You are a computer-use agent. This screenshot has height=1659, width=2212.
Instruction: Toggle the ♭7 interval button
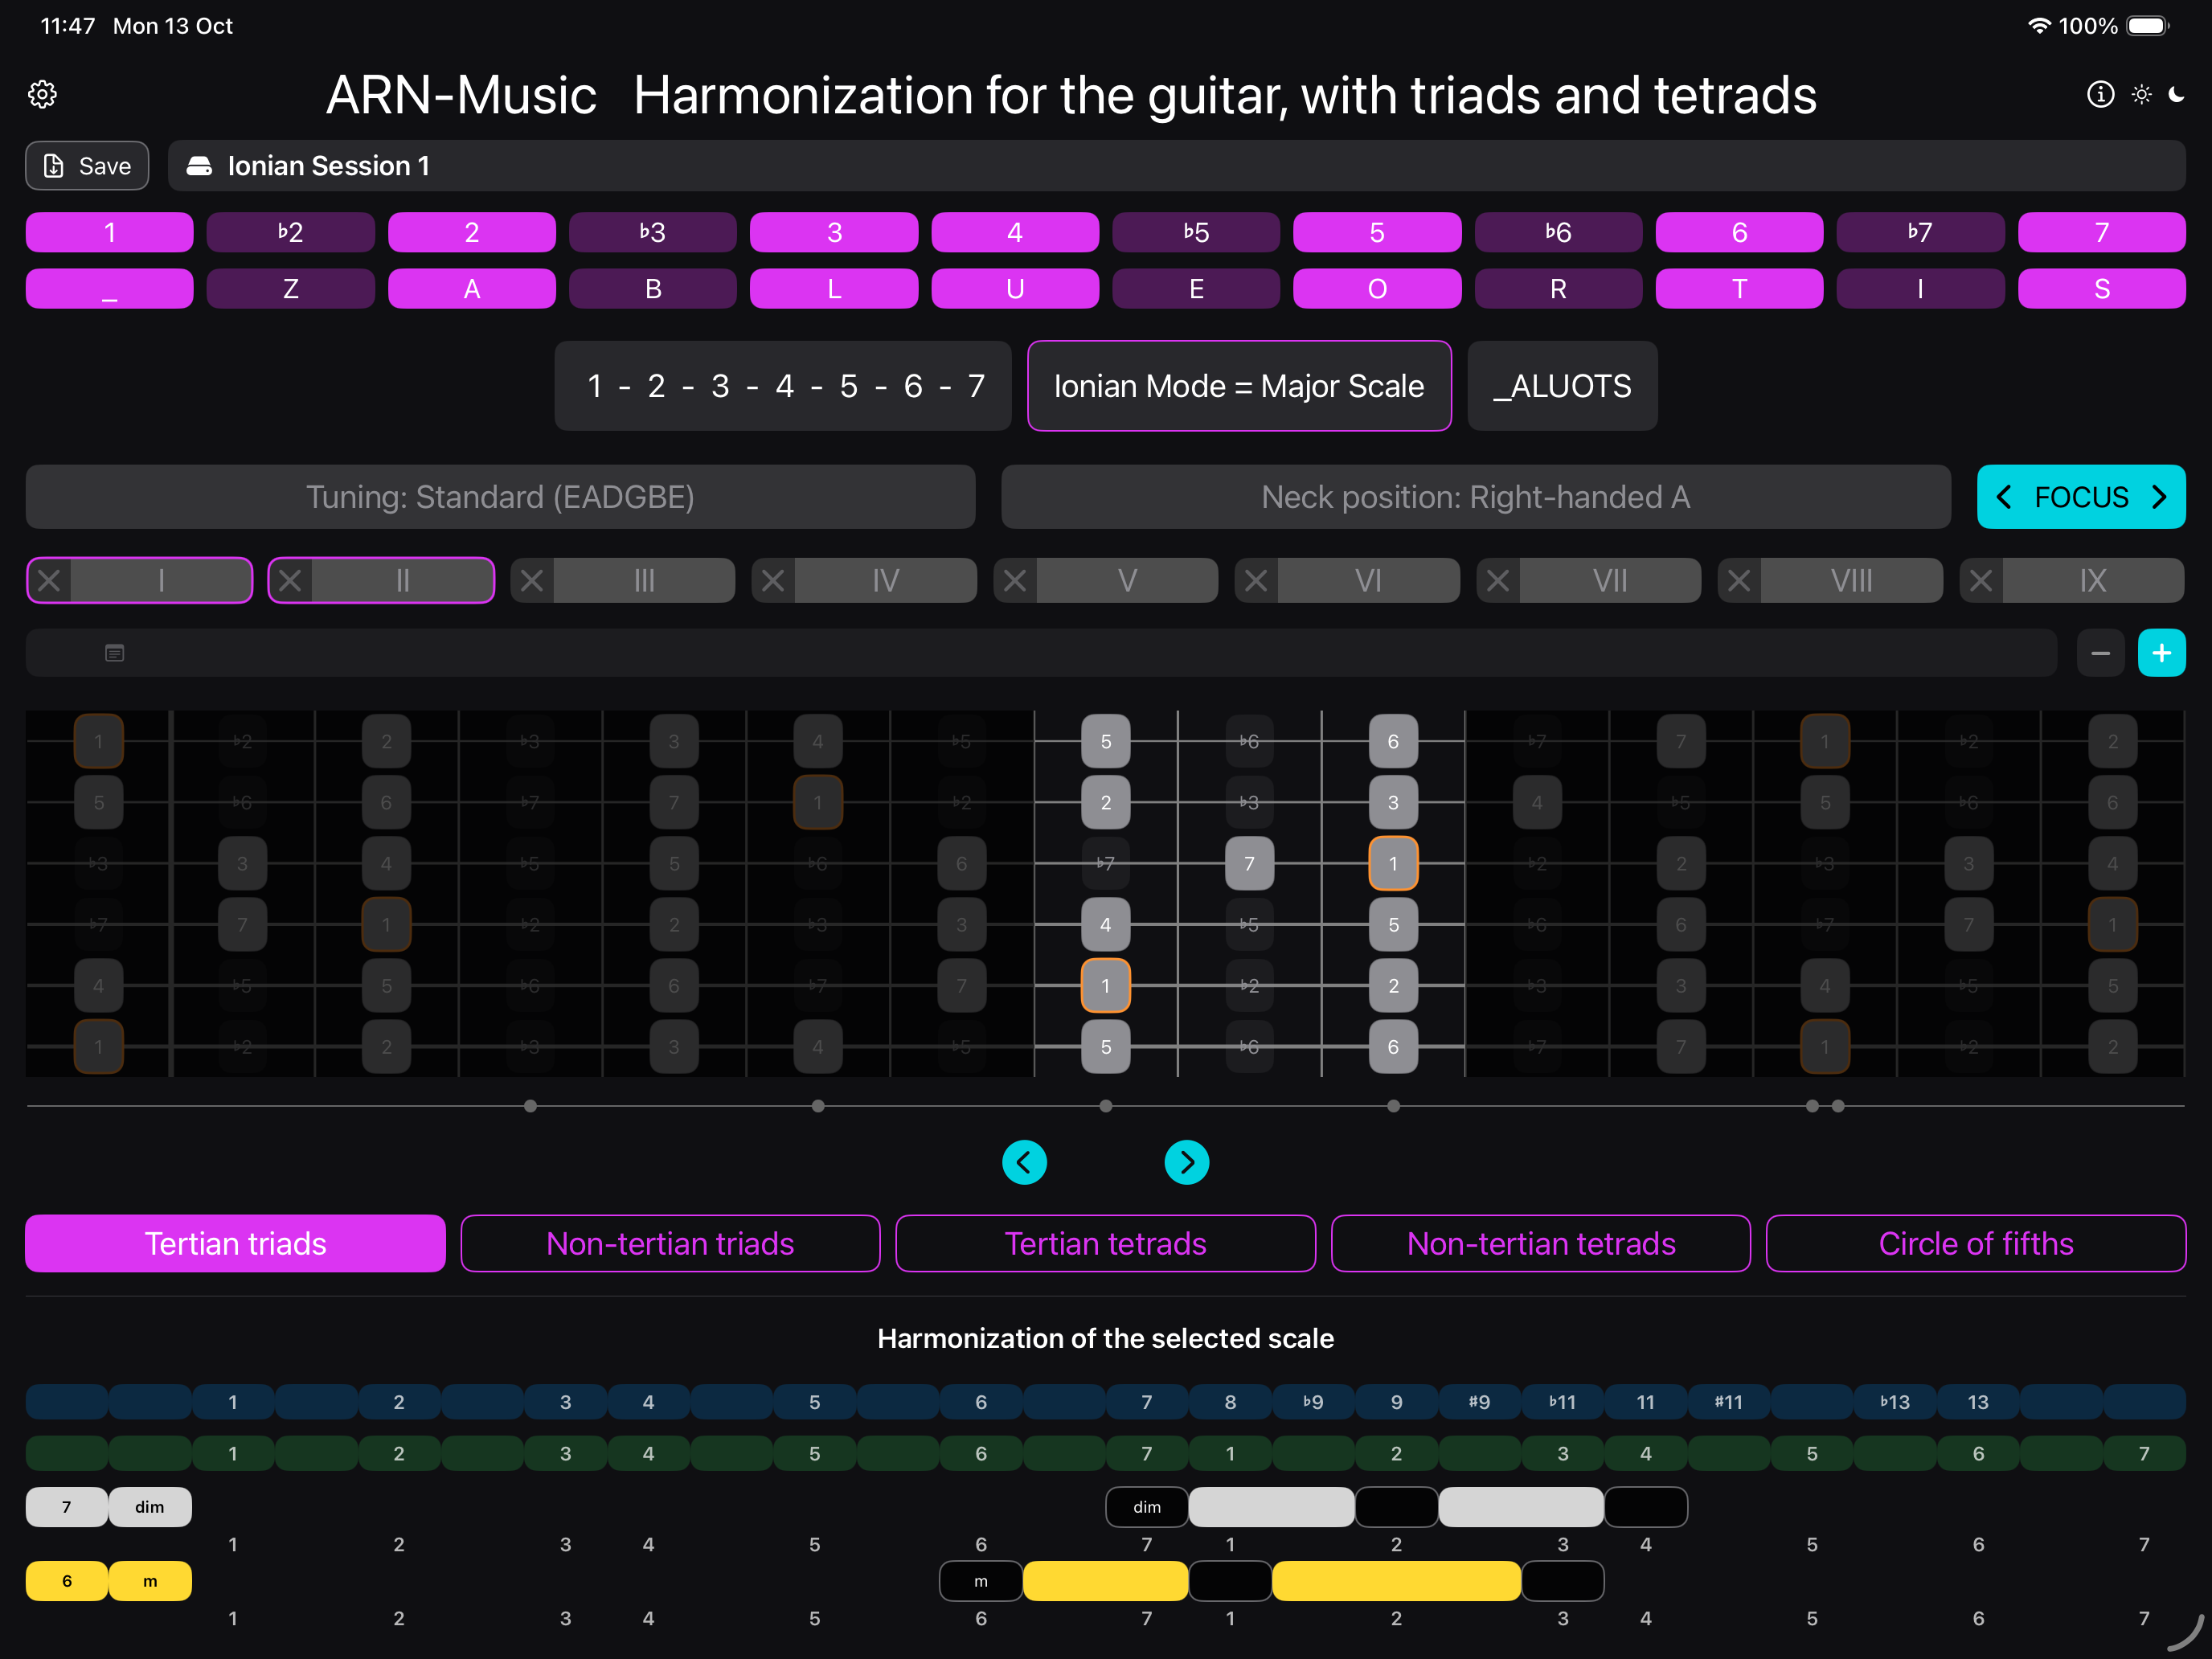click(x=1920, y=232)
